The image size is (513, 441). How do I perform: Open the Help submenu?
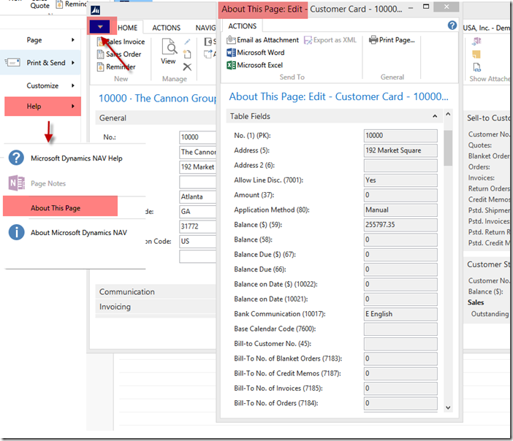click(x=42, y=107)
